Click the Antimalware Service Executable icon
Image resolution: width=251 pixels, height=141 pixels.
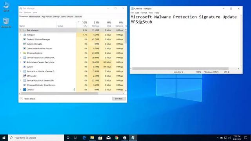[x=24, y=62]
